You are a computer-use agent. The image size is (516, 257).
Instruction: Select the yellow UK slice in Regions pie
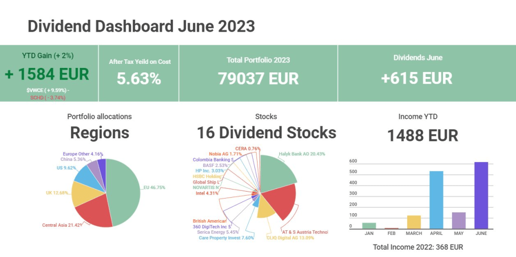coord(82,194)
